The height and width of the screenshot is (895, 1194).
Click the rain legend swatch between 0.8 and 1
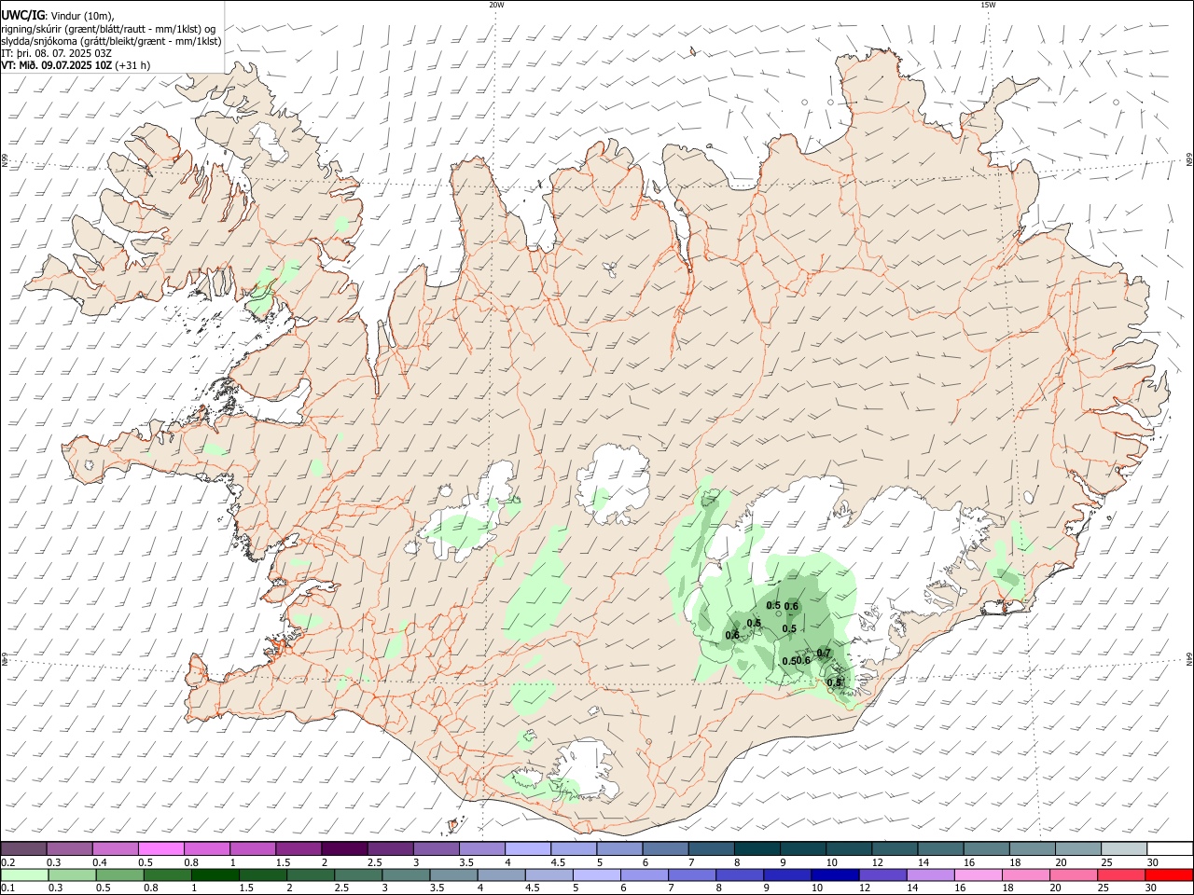pos(166,875)
